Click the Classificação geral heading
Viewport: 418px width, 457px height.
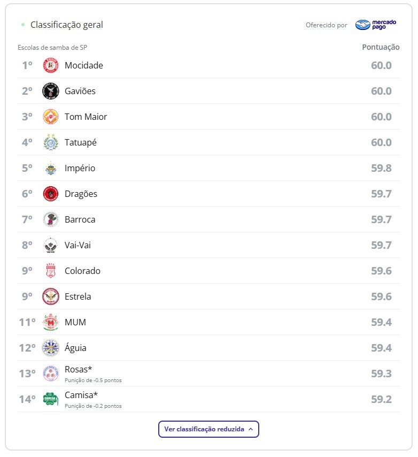pyautogui.click(x=66, y=25)
